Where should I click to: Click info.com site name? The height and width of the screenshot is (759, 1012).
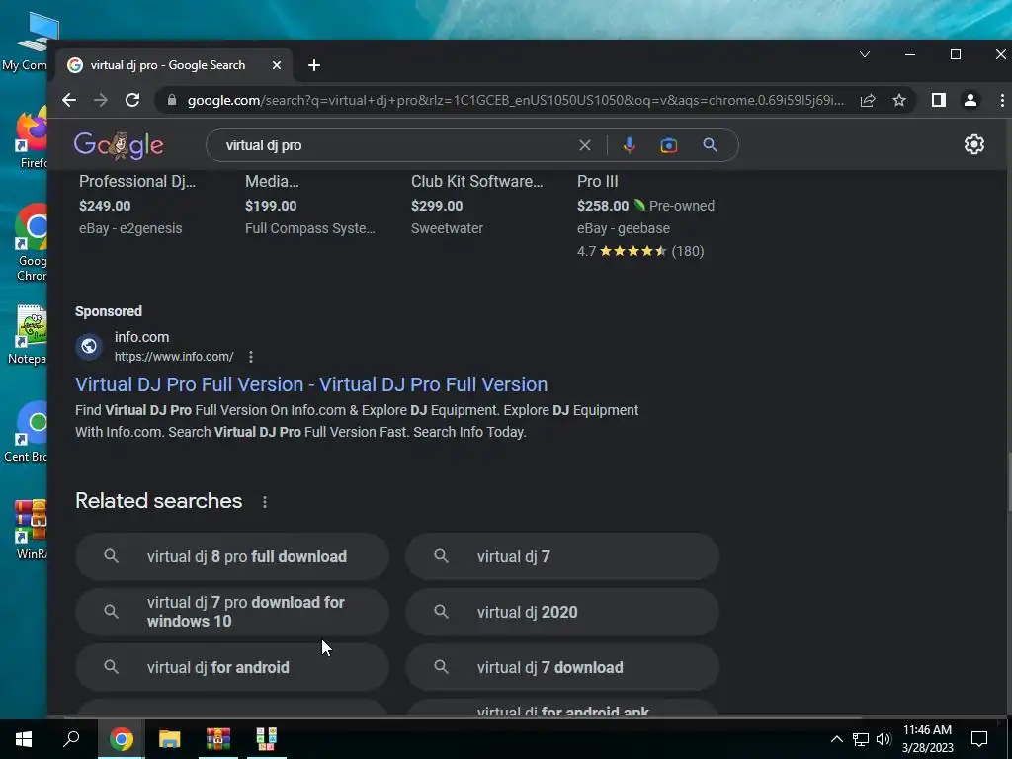pos(142,337)
